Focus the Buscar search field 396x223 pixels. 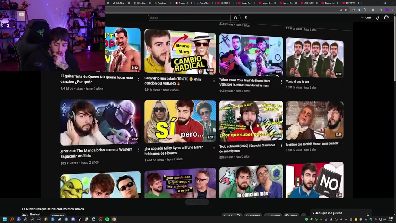click(189, 18)
